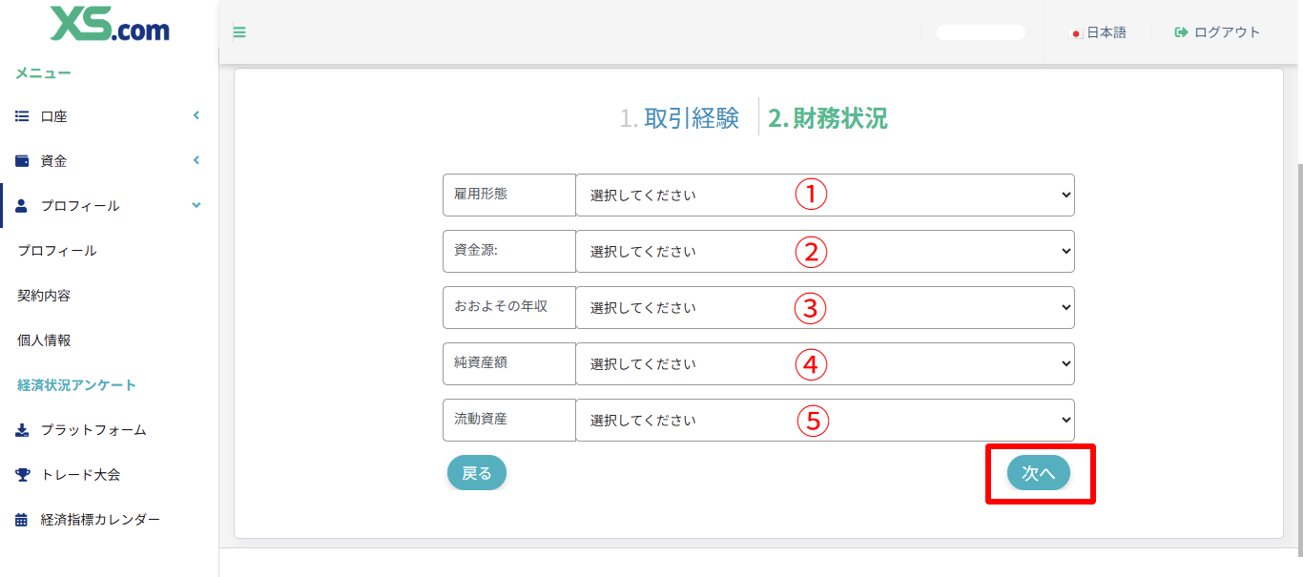Select the 経済状況アンケート menu item

[73, 384]
